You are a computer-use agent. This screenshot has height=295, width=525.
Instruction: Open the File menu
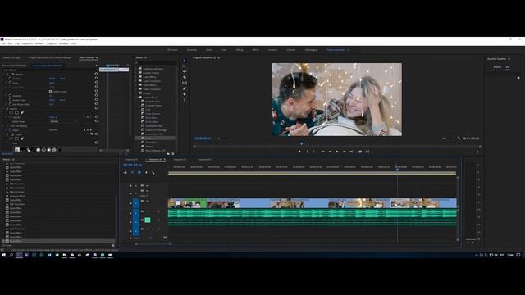(3, 43)
